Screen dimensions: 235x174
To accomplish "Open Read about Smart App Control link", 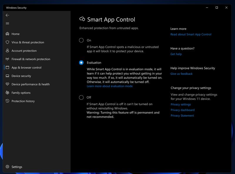I will point(191,34).
